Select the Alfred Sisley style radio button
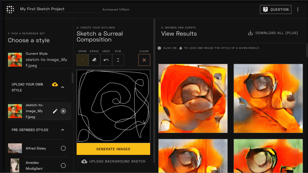Viewport: 308px width, 173px height. [63, 148]
